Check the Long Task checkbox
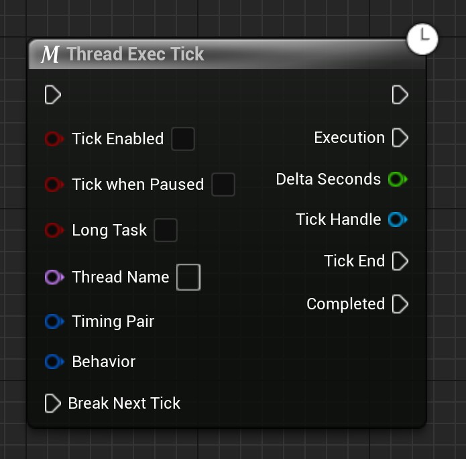This screenshot has width=466, height=459. 166,230
